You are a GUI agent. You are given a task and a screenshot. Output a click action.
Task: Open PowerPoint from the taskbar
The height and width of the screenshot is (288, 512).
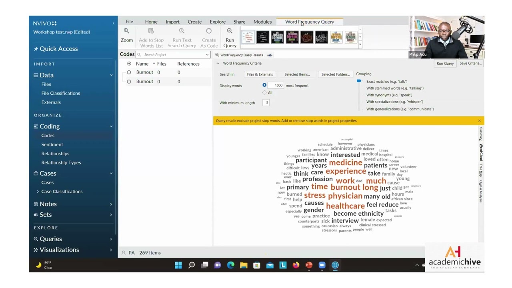tap(309, 265)
